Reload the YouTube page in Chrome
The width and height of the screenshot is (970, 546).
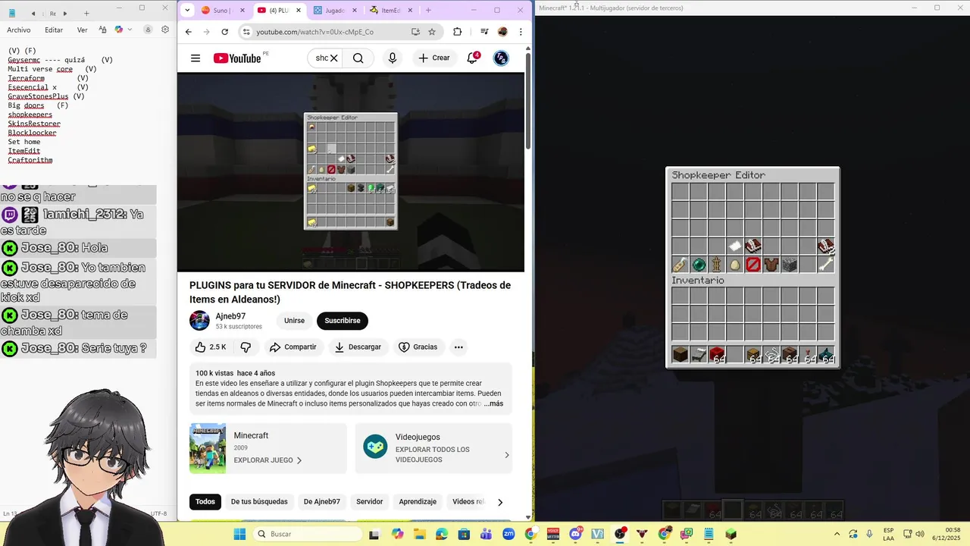224,32
